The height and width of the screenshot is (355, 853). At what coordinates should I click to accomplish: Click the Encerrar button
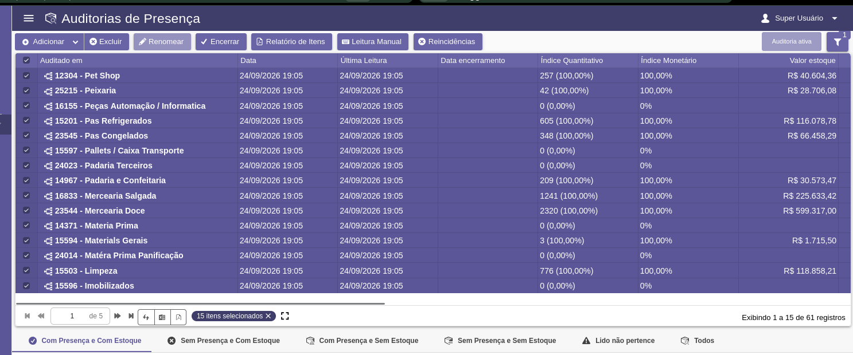pos(221,42)
